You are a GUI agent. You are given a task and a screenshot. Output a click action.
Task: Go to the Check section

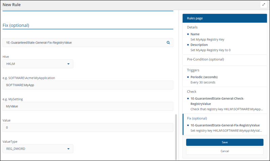coord(192,91)
